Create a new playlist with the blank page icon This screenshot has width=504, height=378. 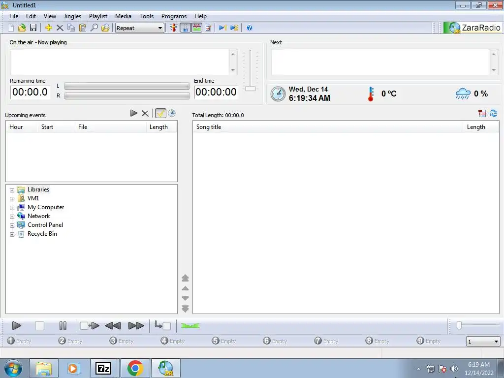tap(11, 28)
